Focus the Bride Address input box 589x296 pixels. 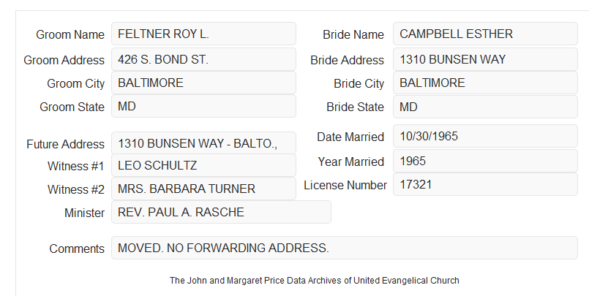485,59
